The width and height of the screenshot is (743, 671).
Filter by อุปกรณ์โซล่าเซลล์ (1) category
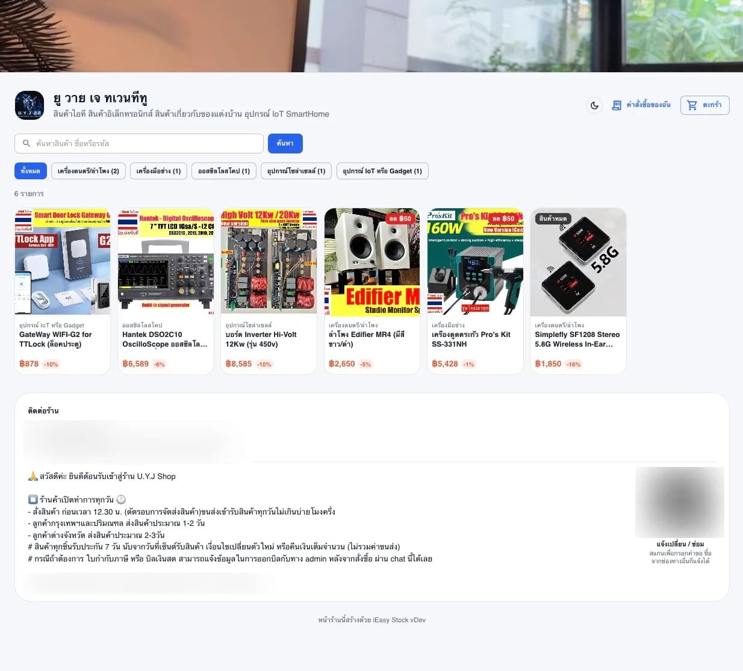tap(296, 171)
